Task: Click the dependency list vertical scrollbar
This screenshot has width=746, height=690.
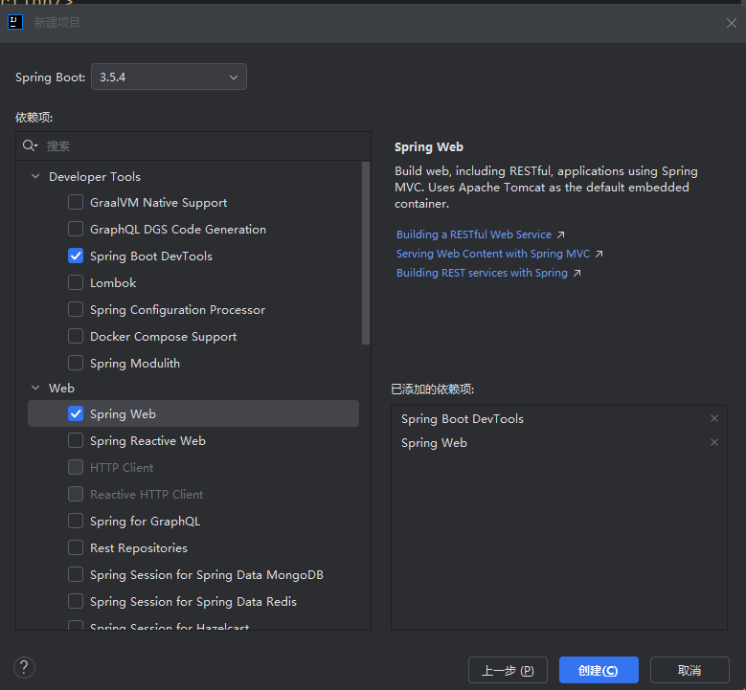Action: [x=366, y=253]
